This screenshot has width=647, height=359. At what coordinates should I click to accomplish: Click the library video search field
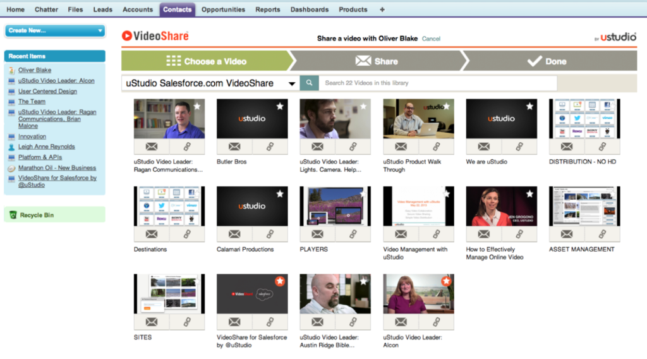[x=438, y=83]
